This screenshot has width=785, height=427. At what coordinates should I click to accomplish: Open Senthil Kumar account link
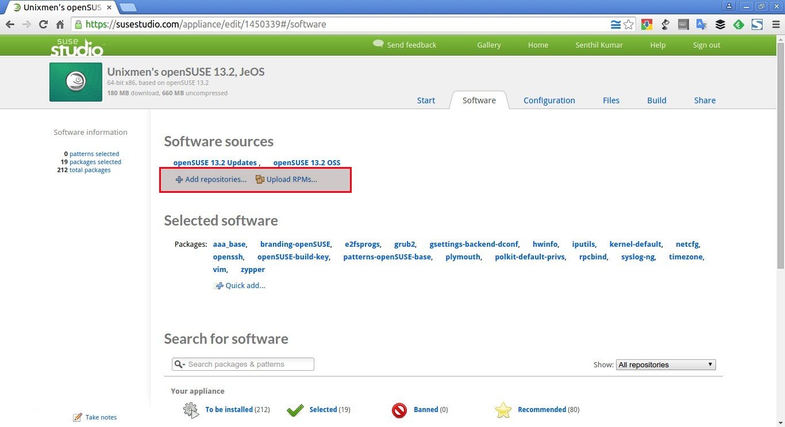click(599, 45)
